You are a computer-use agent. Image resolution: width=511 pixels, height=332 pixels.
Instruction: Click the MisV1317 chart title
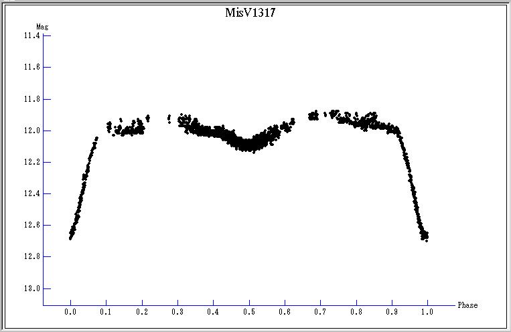pyautogui.click(x=249, y=13)
